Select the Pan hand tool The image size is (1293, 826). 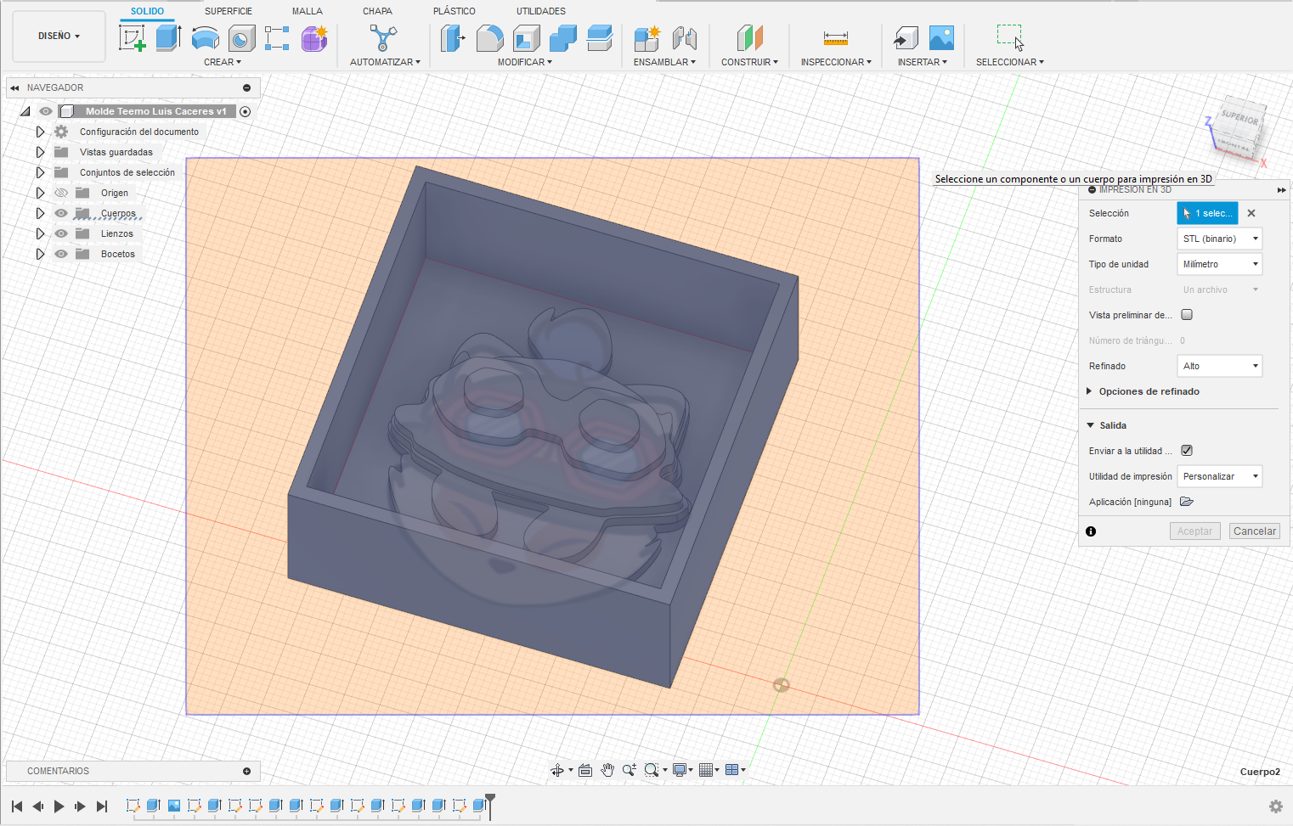click(607, 770)
